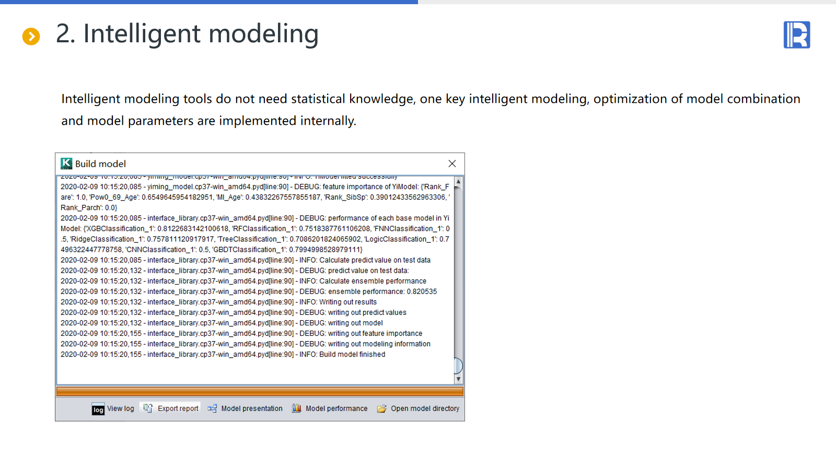Click the vertical scrollbar thumb in the log
This screenshot has height=470, width=836.
(x=458, y=366)
